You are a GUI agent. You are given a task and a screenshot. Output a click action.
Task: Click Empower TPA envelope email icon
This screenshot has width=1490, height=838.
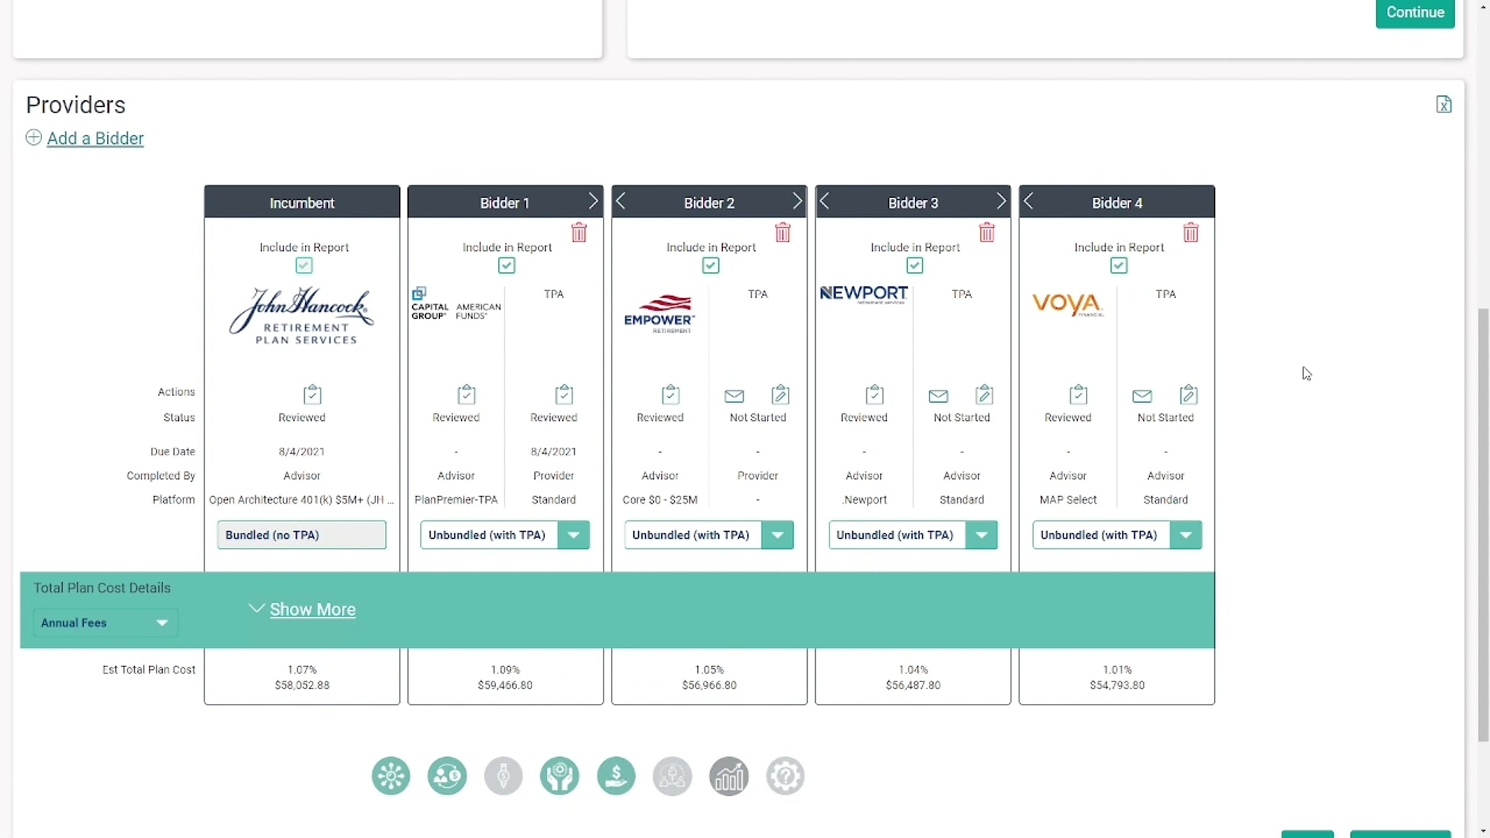734,395
